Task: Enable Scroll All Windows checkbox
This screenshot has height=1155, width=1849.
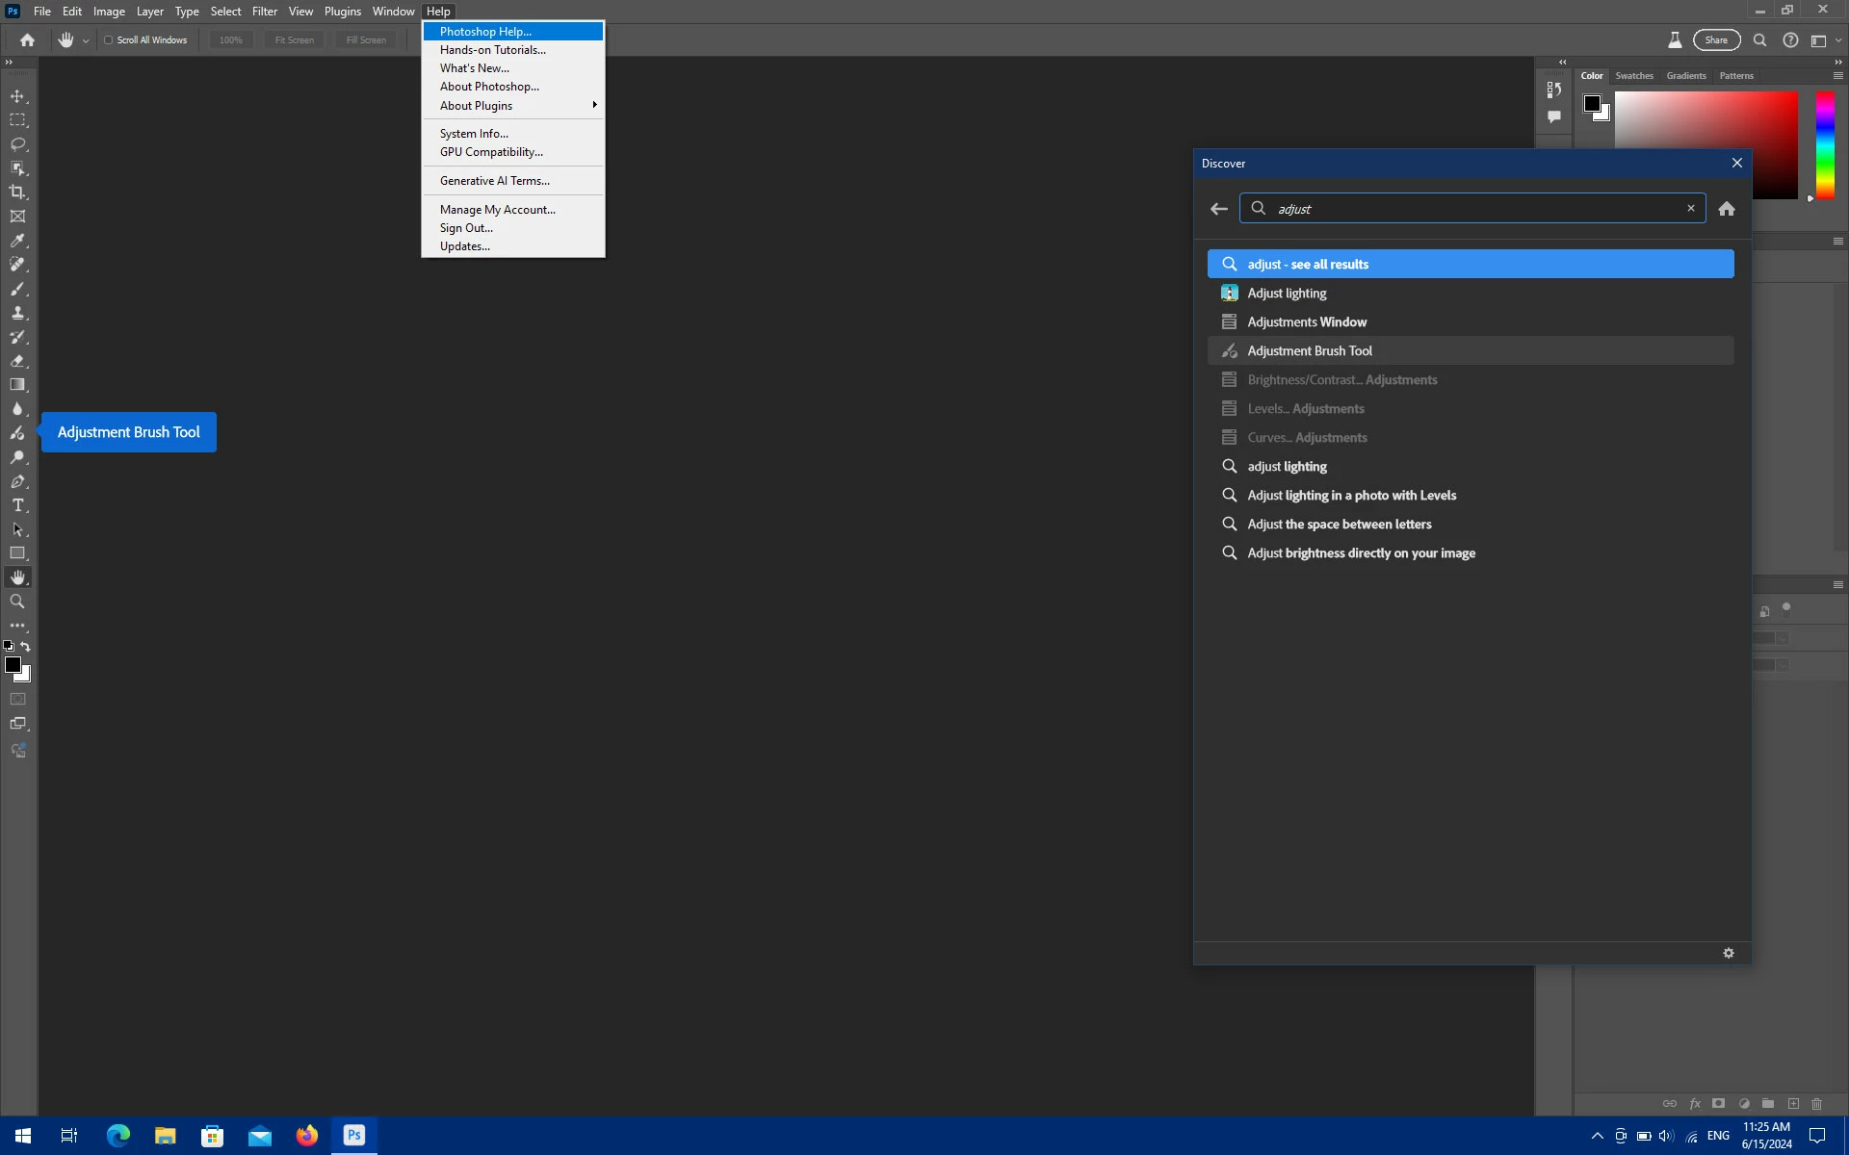Action: tap(109, 40)
